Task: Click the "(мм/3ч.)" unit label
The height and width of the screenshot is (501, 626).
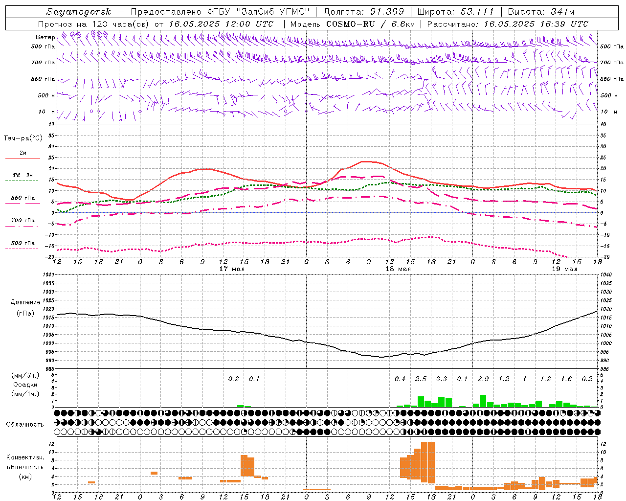Action: pos(25,375)
